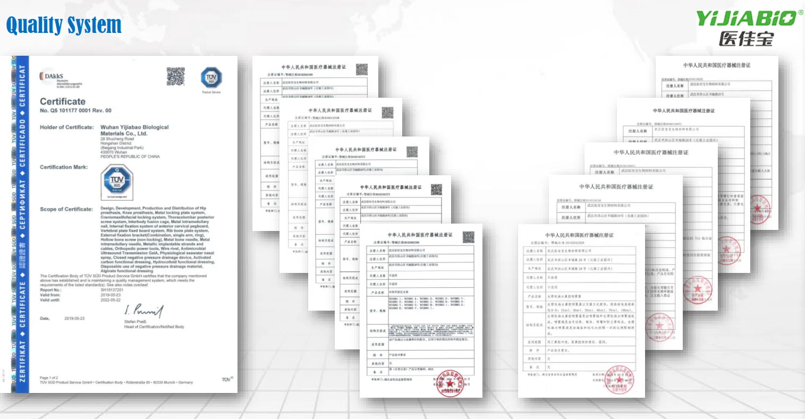The height and width of the screenshot is (419, 805).
Task: Click Stefan Preiß's handwritten signature
Action: [x=143, y=311]
